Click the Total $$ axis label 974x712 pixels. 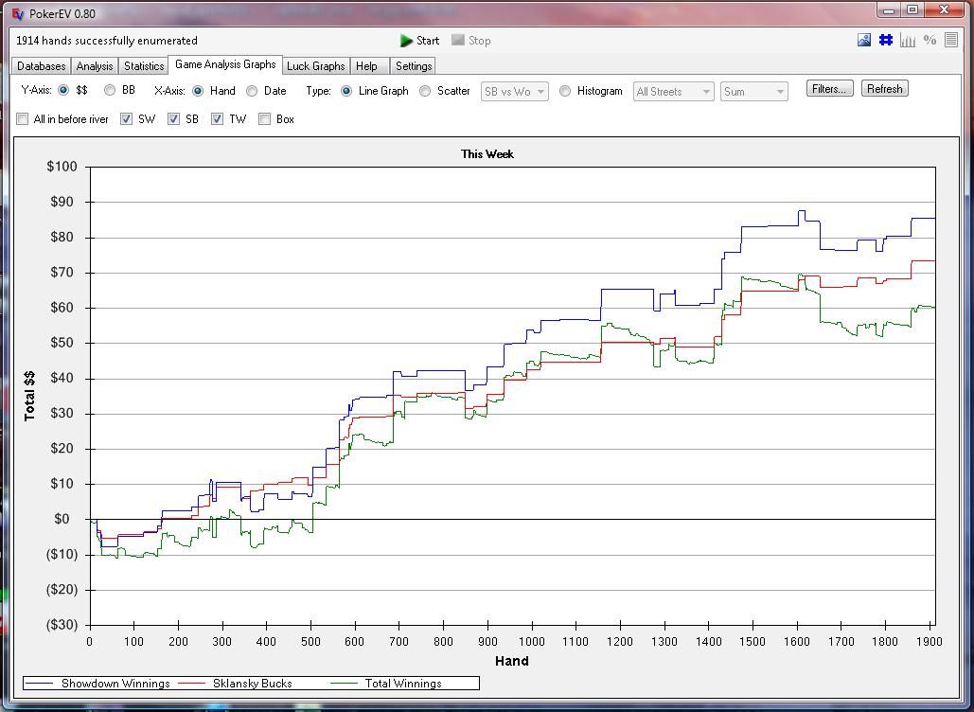click(29, 397)
